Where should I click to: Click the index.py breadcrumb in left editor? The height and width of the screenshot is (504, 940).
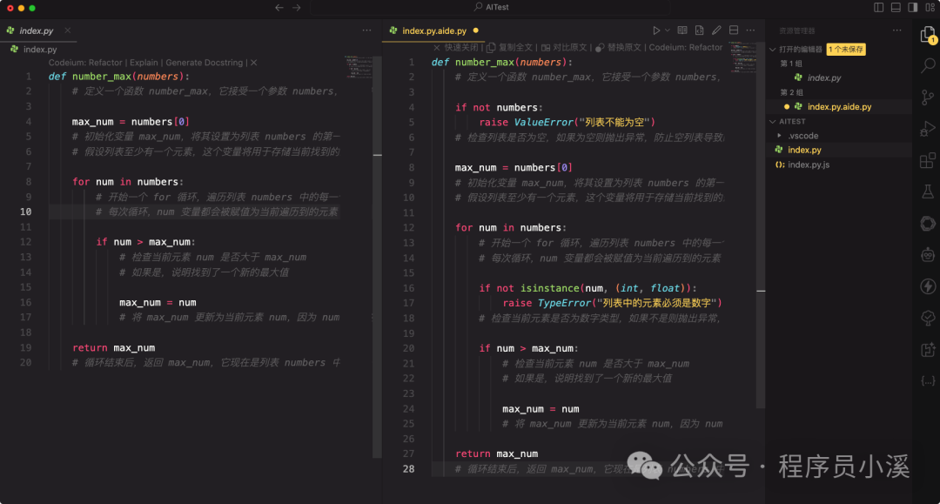point(39,49)
